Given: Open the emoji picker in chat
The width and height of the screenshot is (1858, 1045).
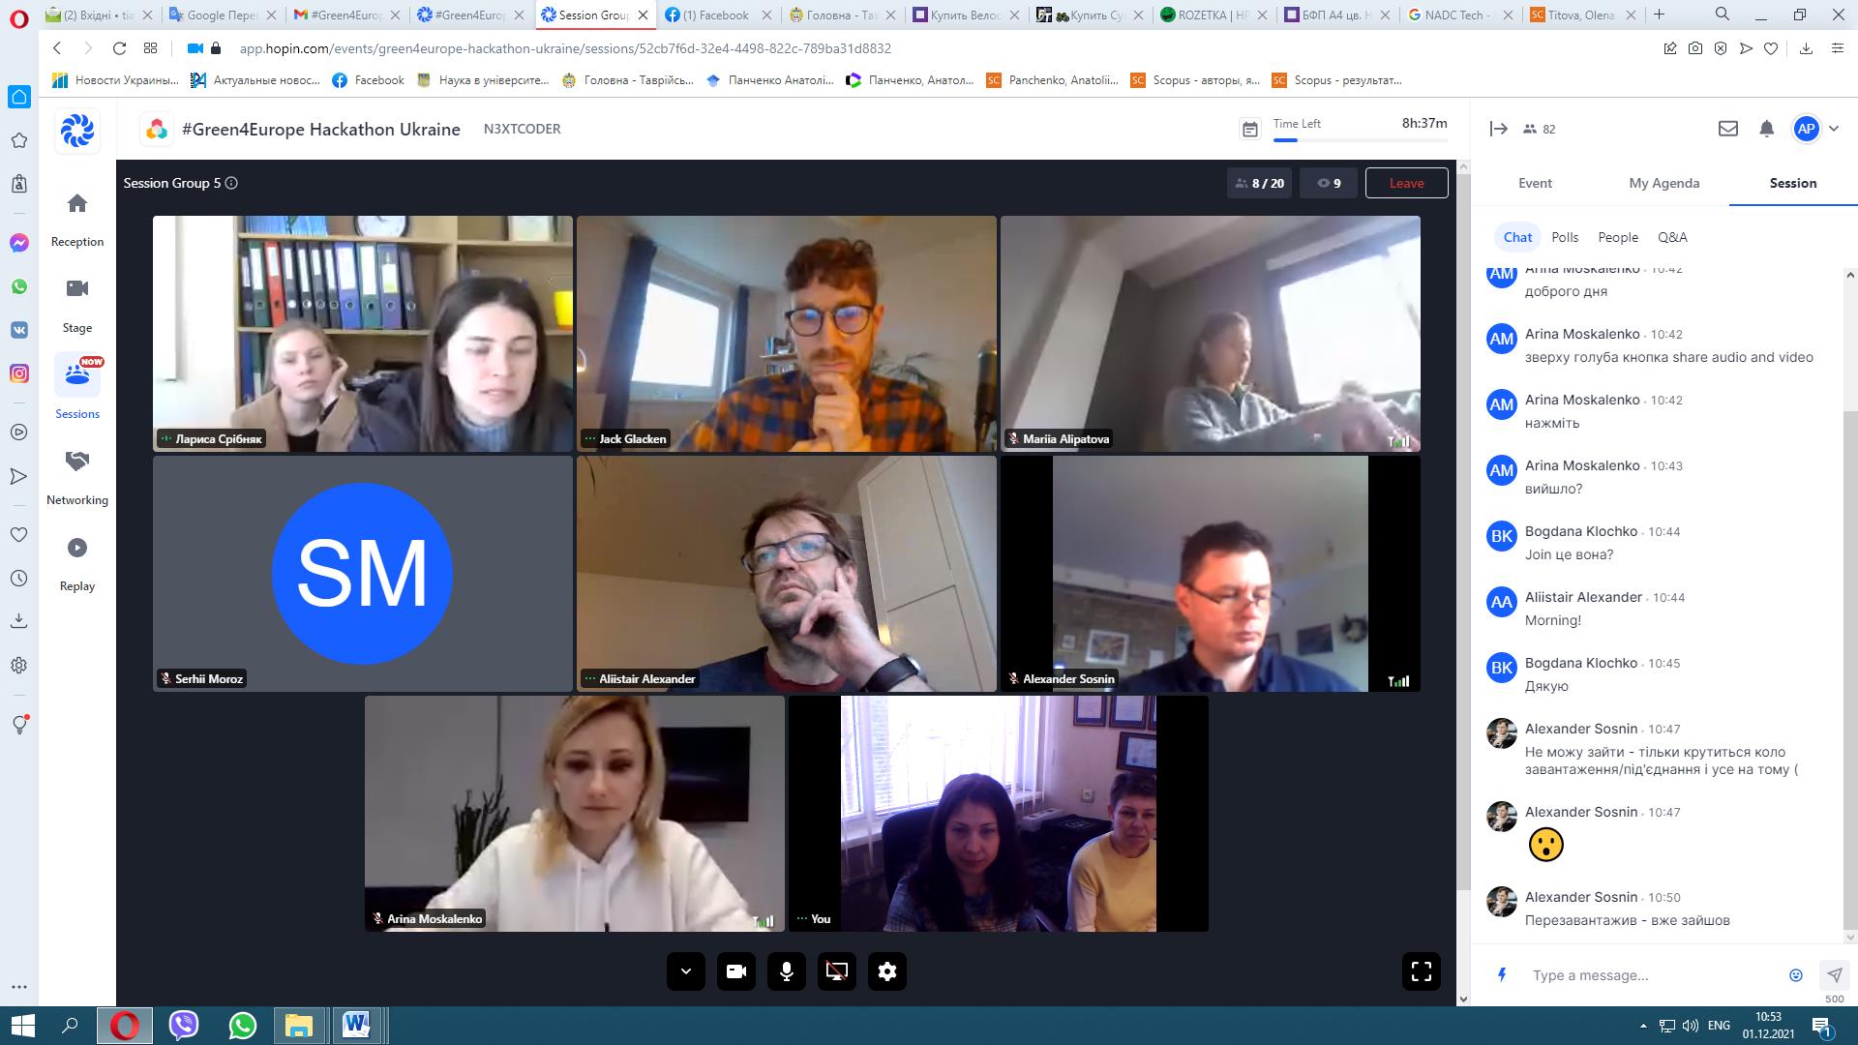Looking at the screenshot, I should point(1796,975).
